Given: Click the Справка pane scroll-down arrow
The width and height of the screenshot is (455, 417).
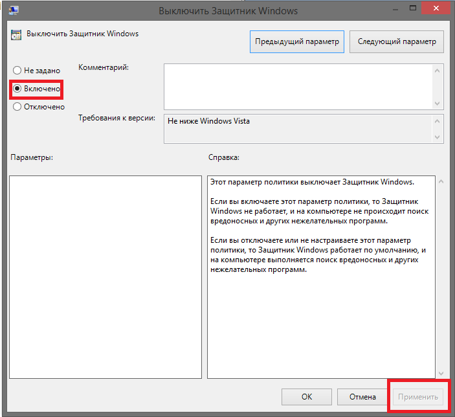Looking at the screenshot, I should click(441, 374).
